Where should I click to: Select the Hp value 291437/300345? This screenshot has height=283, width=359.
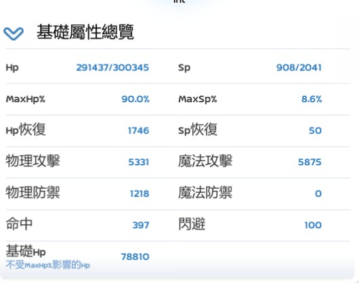[x=112, y=68]
